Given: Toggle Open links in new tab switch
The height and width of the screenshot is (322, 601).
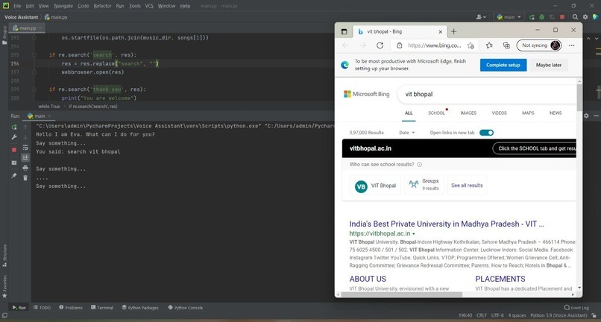Looking at the screenshot, I should (486, 133).
